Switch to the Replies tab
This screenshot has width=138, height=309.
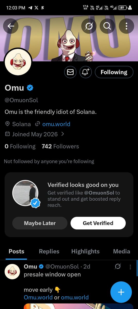(49, 251)
